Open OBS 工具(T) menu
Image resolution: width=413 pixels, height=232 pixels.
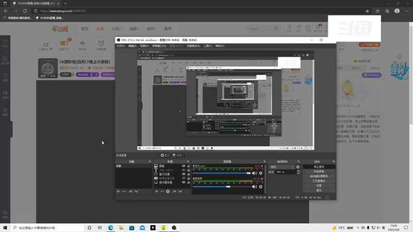[x=208, y=46]
